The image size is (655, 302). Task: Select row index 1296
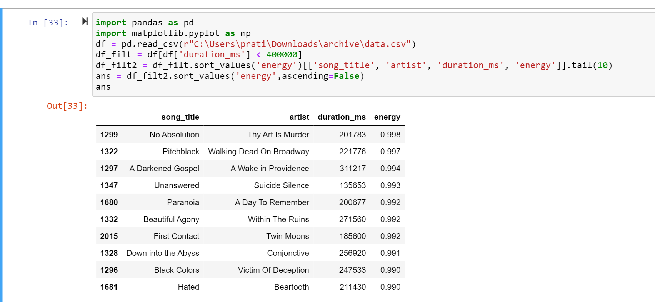(109, 270)
